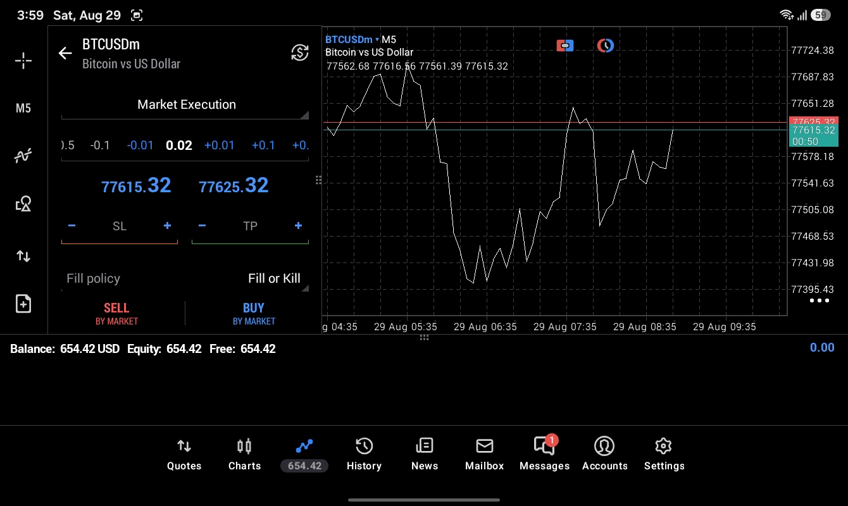The width and height of the screenshot is (848, 506).
Task: Increase the TP value with plus
Action: 298,226
